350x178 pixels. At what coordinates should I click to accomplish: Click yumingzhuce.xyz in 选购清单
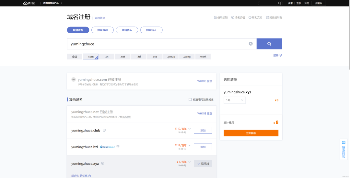click(x=238, y=92)
